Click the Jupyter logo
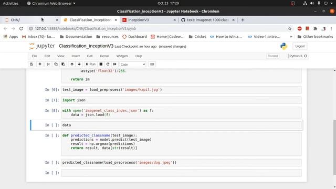336x189 pixels. point(42,46)
